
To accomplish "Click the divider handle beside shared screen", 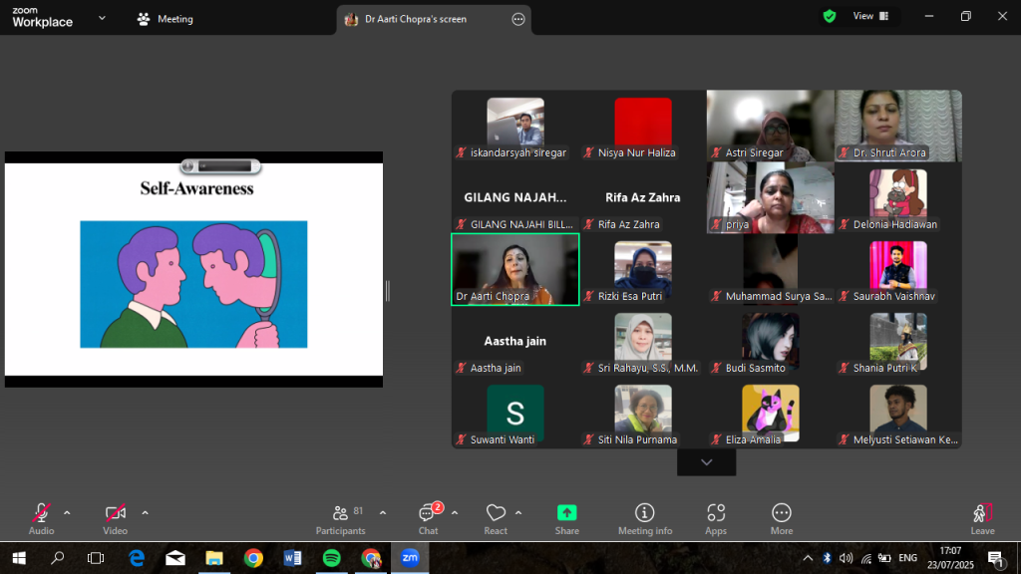I will [387, 291].
